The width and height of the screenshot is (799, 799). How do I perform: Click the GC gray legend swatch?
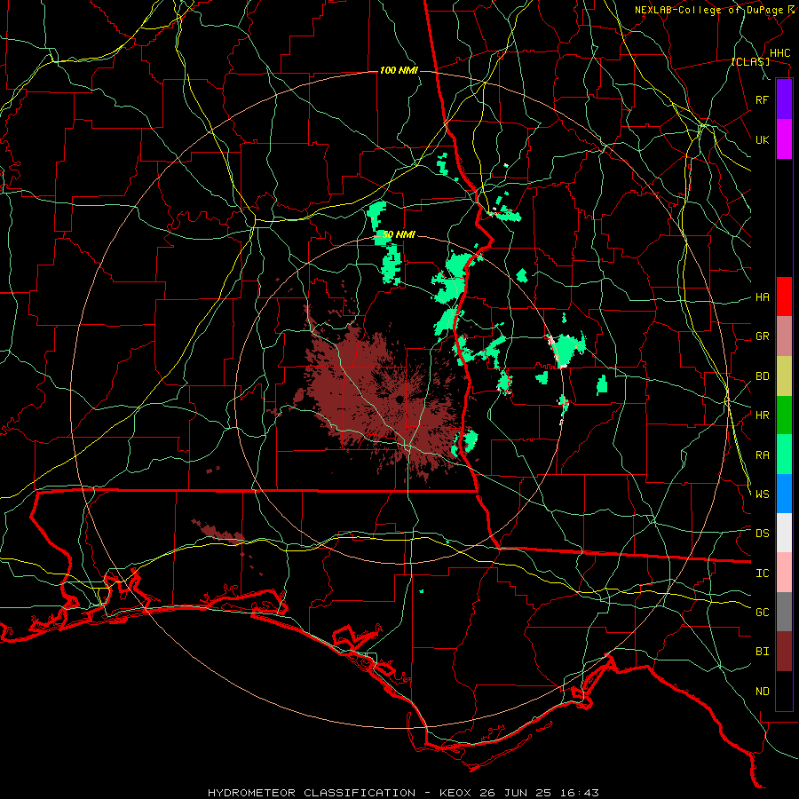784,612
